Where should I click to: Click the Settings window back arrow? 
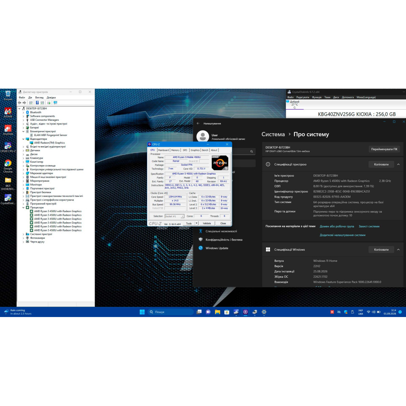click(x=198, y=123)
